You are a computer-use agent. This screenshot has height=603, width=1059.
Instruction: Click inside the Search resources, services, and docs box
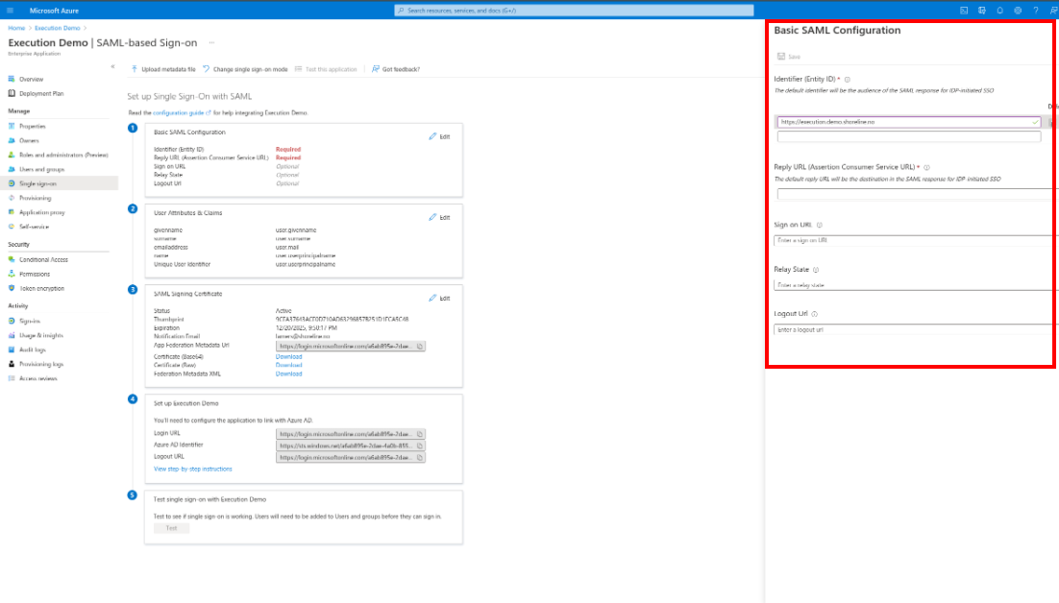point(574,11)
